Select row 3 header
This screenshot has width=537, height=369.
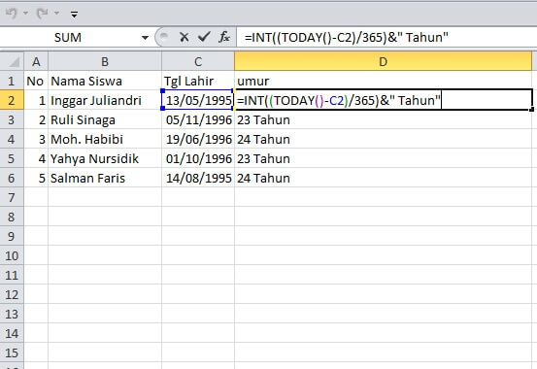coord(12,119)
